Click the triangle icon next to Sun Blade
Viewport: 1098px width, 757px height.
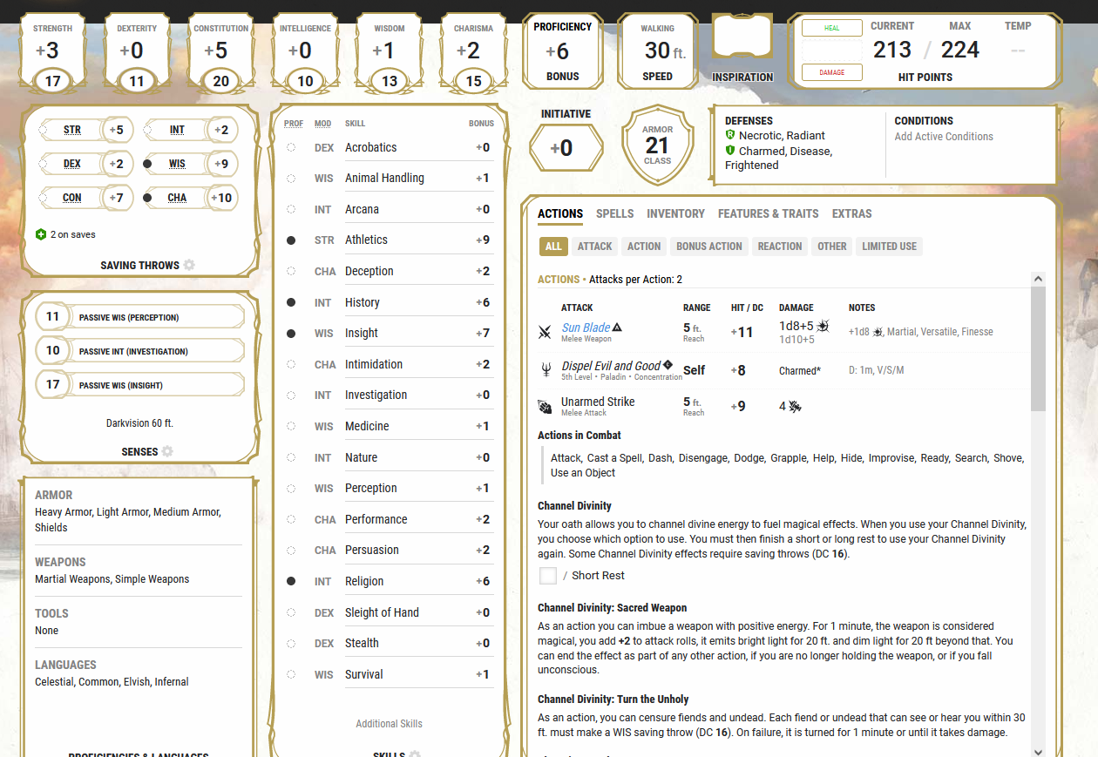click(x=617, y=328)
